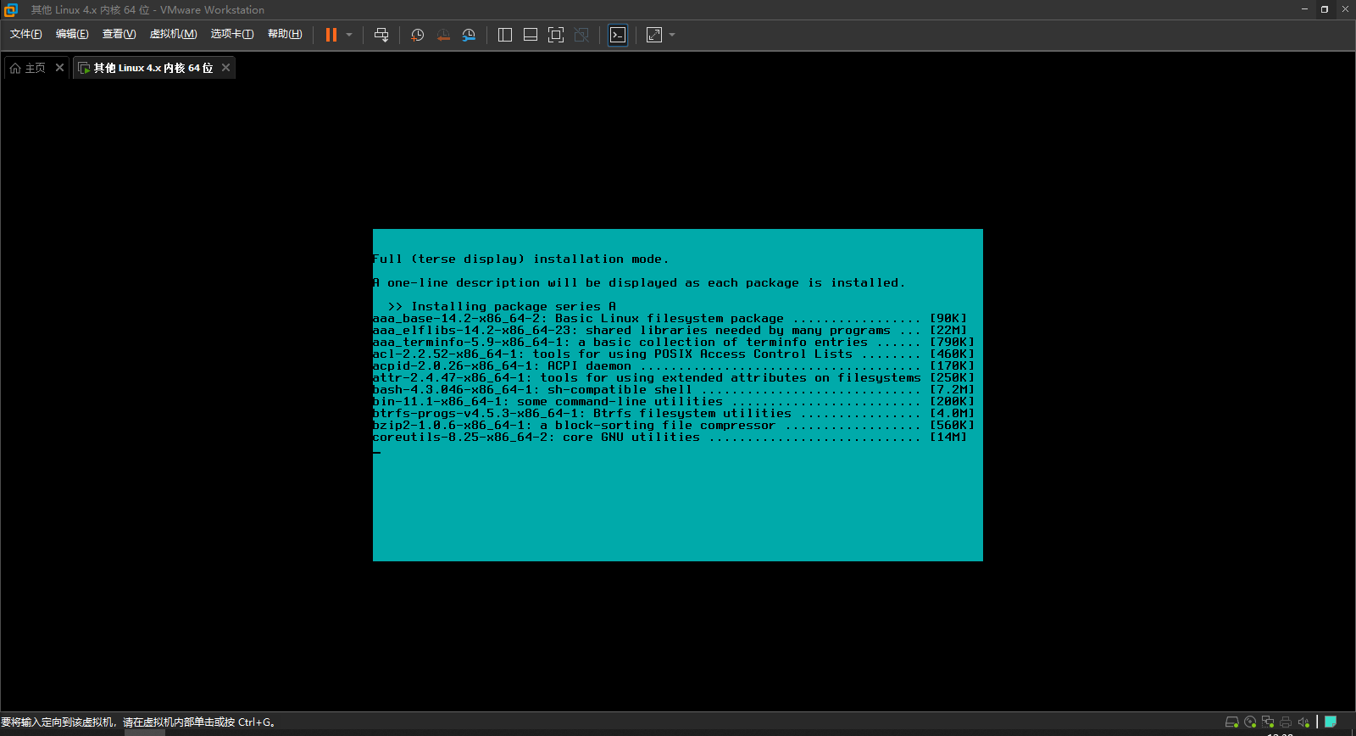Click the sound card status icon
This screenshot has width=1356, height=736.
1303,722
